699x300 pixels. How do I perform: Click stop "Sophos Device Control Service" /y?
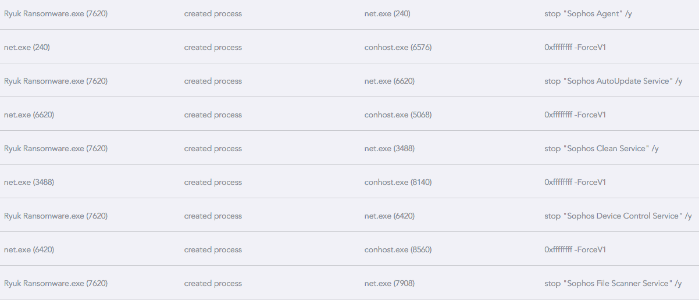(x=618, y=216)
